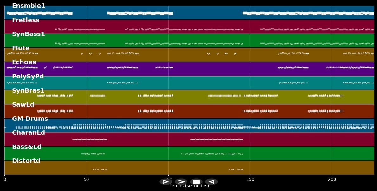The image size is (377, 191).
Task: Select the Ensmble1 track label
Action: [29, 6]
